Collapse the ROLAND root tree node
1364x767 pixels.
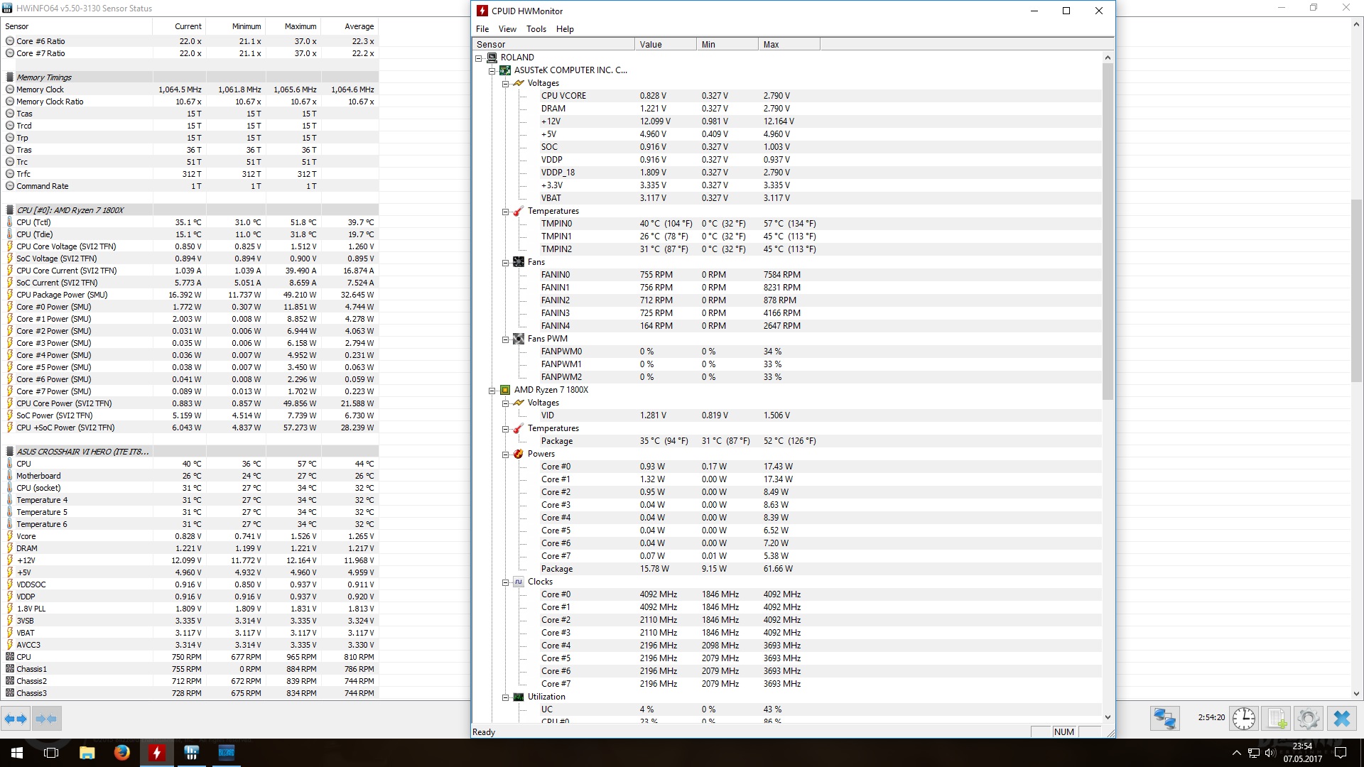pos(479,58)
